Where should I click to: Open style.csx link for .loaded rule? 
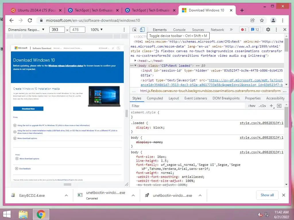(262, 123)
